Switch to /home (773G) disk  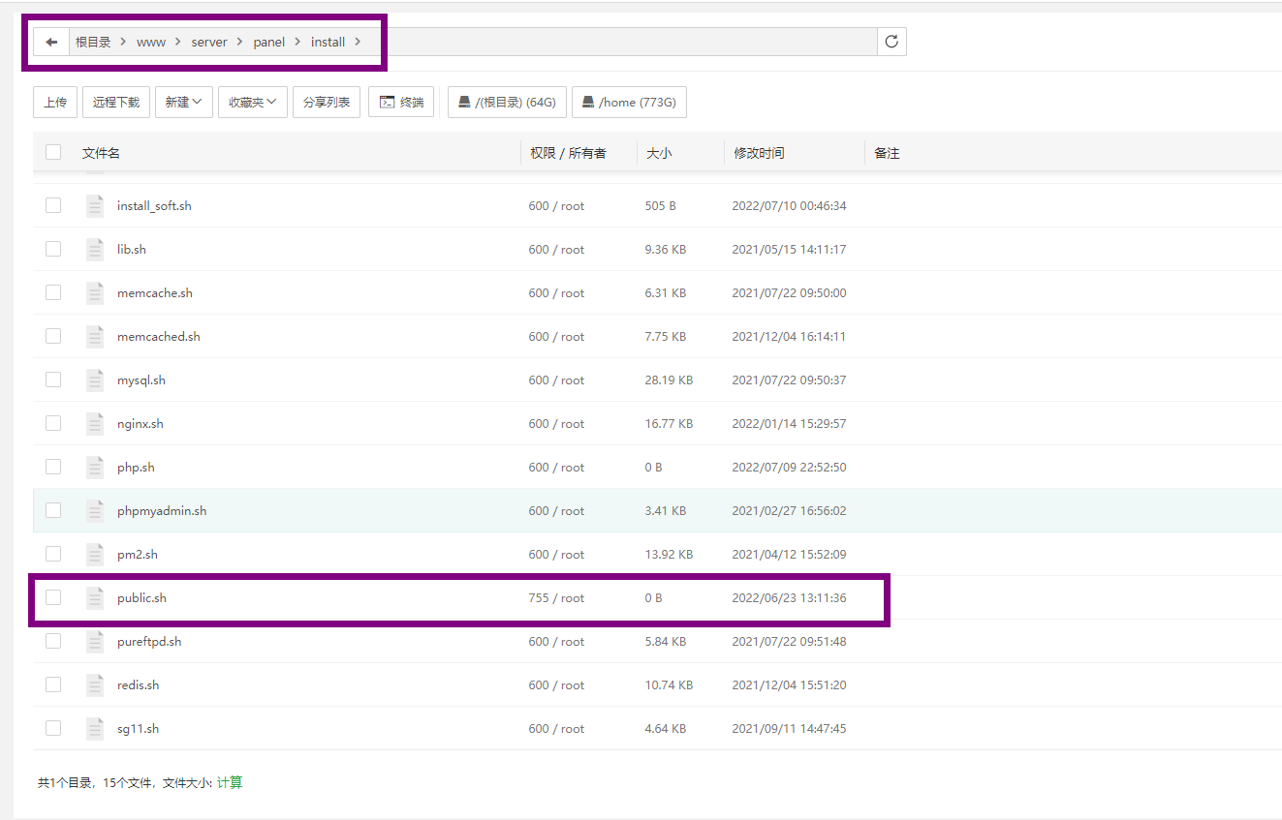click(x=629, y=102)
